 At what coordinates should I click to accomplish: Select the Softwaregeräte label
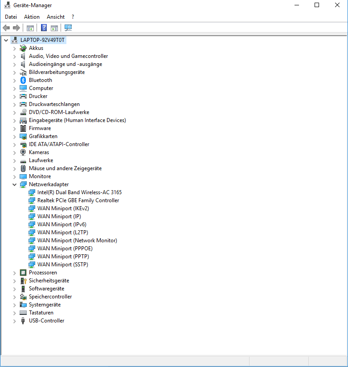(x=47, y=289)
